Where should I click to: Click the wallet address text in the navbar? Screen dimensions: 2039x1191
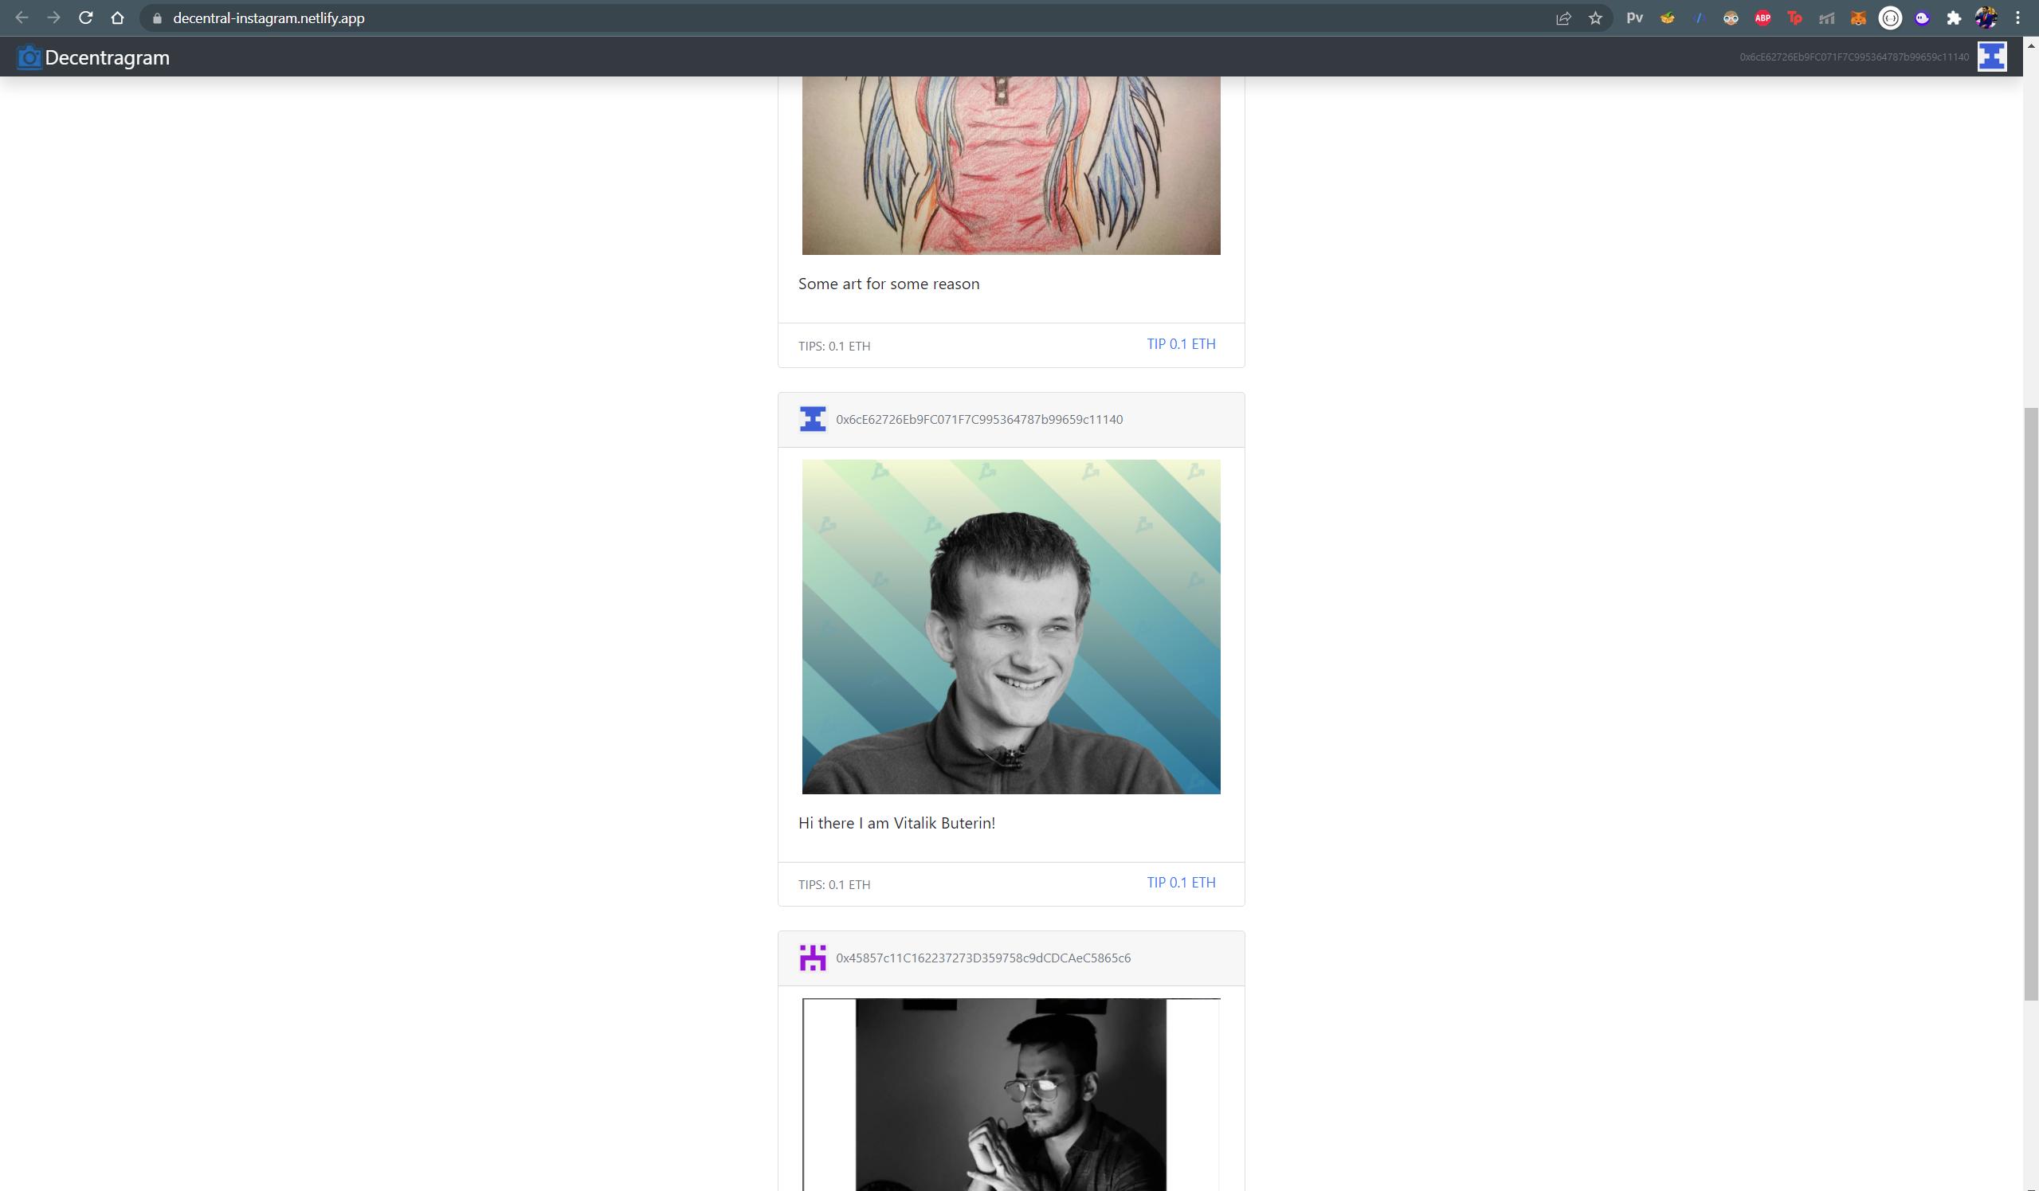click(1853, 57)
